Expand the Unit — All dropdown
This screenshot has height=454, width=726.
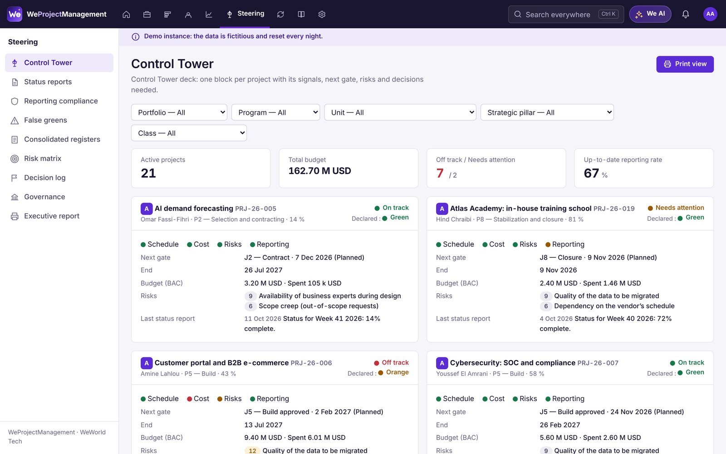400,112
